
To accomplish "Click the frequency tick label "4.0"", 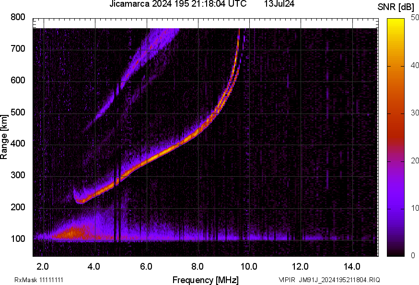I will 94,267.
